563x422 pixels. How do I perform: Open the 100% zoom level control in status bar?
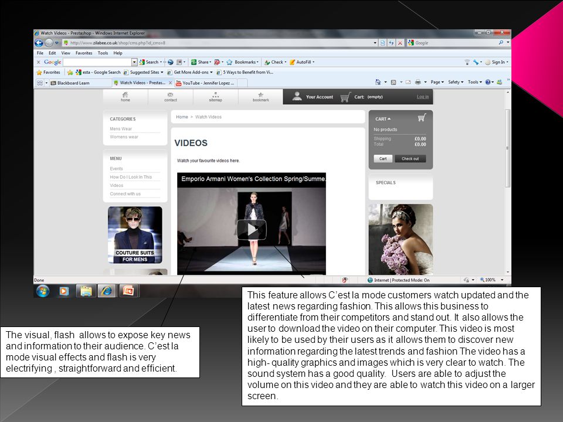491,280
